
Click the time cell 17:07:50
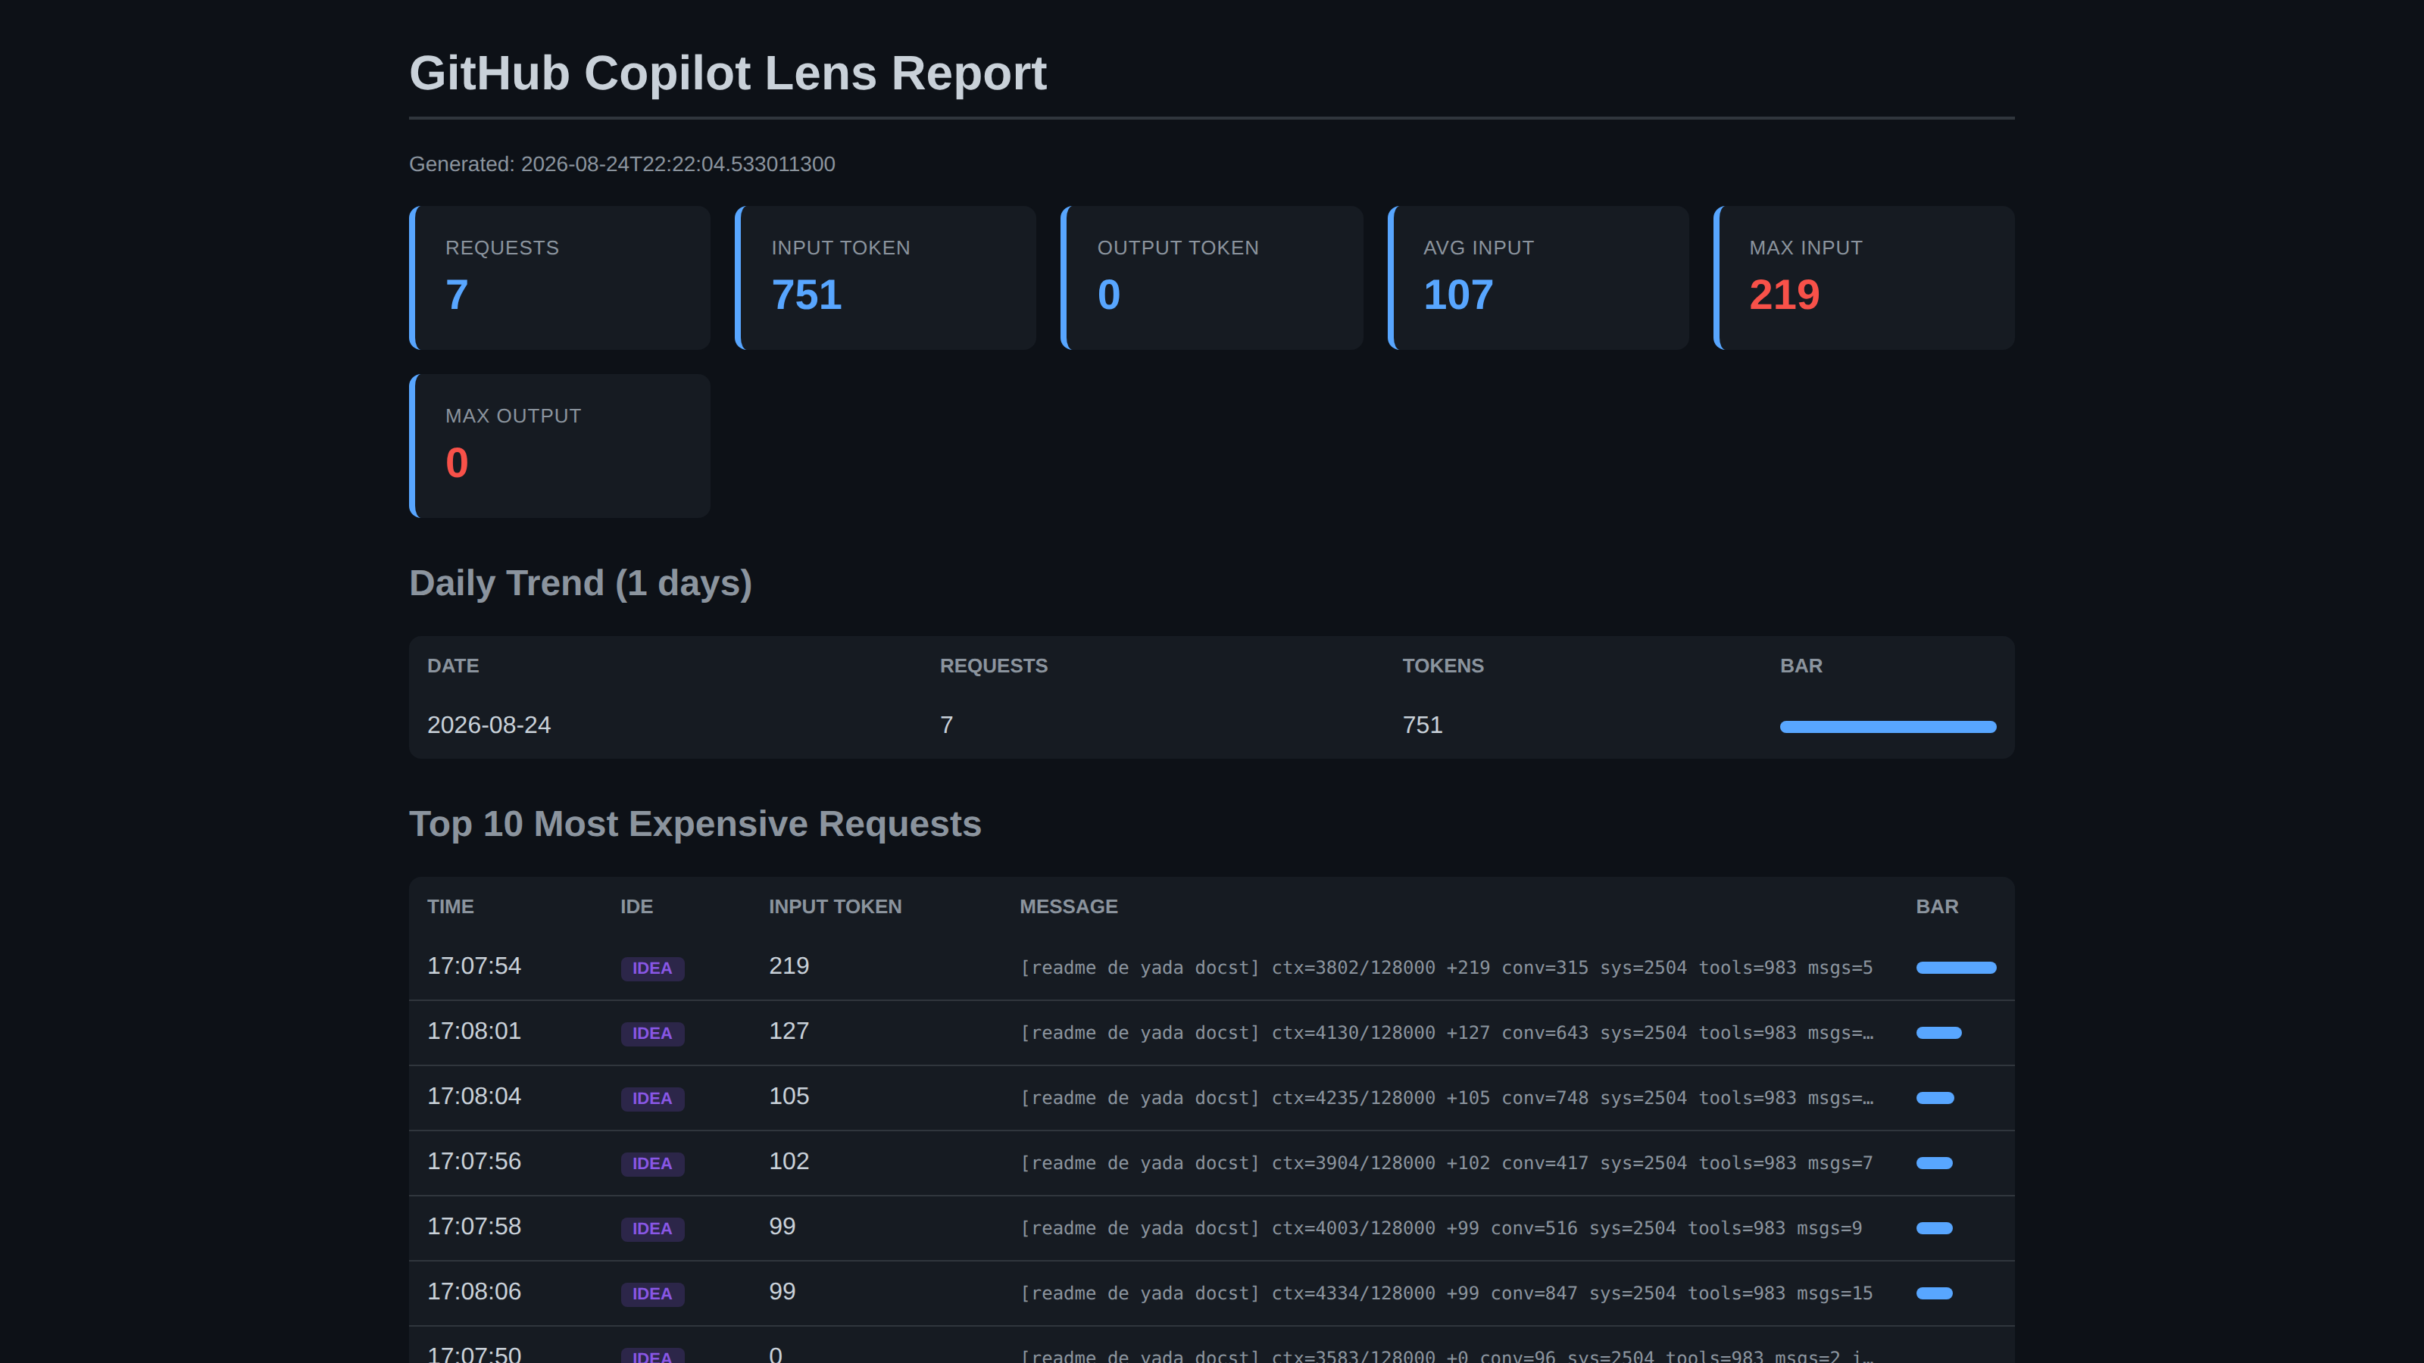click(x=473, y=1354)
